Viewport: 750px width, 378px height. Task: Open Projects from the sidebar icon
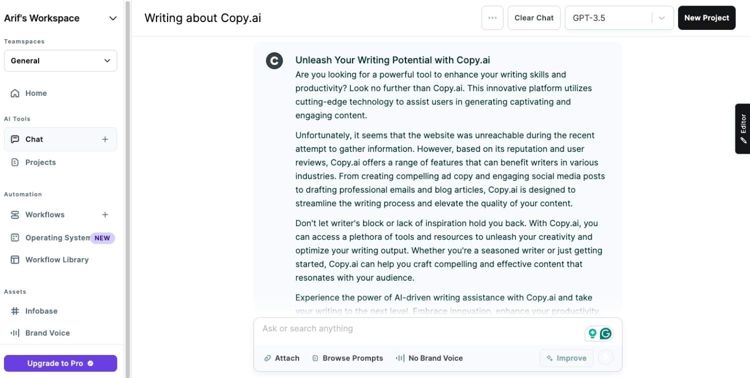point(15,162)
